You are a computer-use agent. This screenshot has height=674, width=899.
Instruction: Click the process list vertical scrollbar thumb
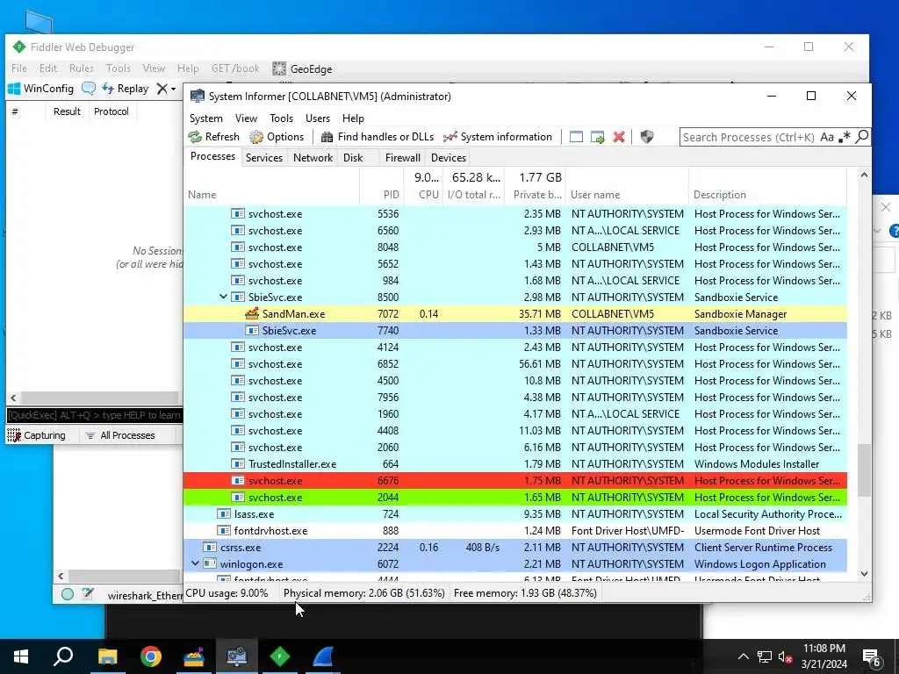[x=864, y=470]
